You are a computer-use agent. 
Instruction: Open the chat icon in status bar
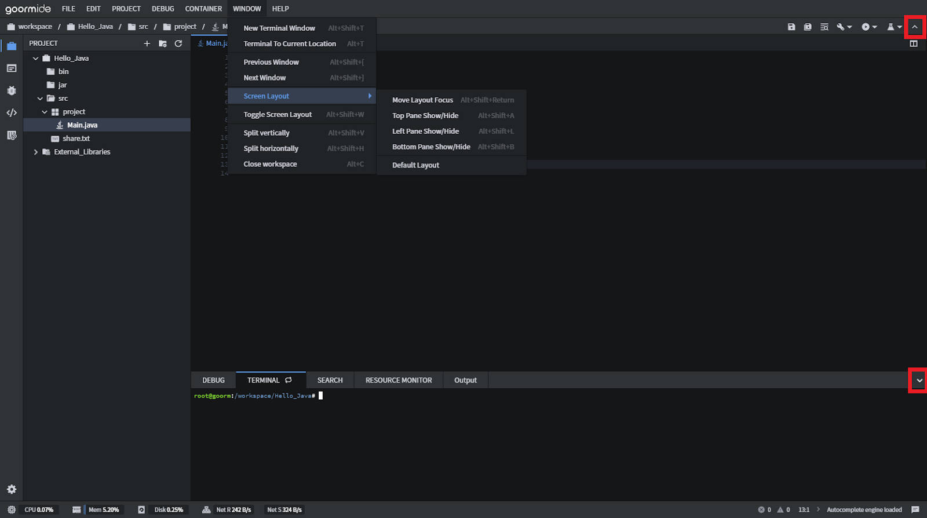click(915, 510)
